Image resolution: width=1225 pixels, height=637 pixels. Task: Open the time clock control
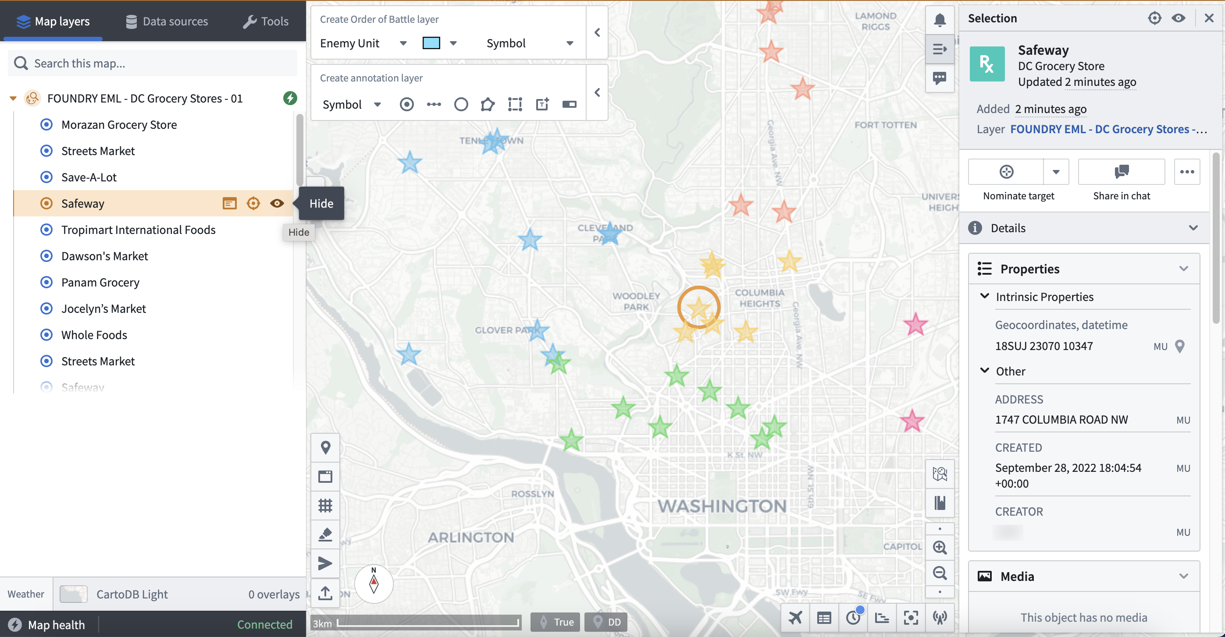(x=853, y=618)
